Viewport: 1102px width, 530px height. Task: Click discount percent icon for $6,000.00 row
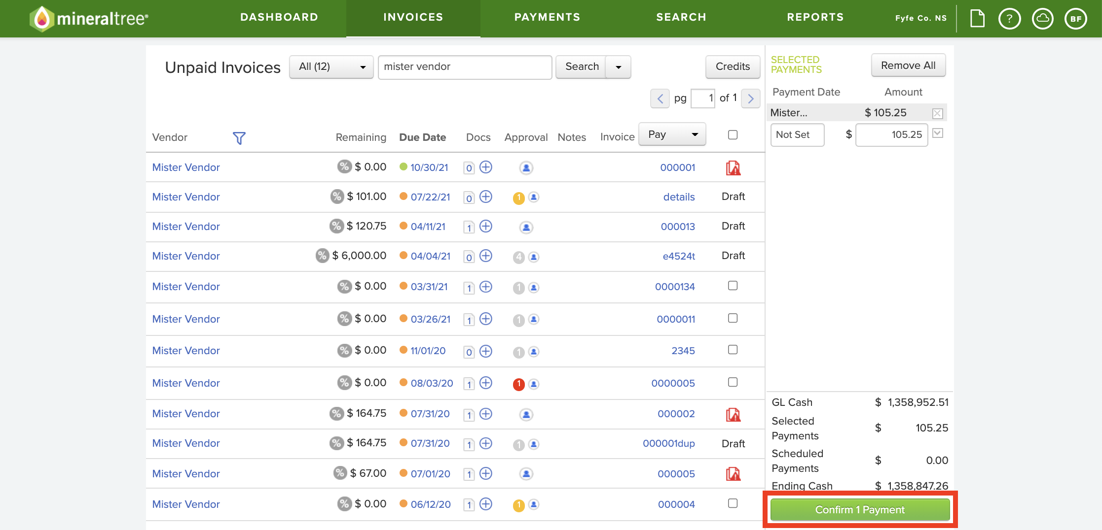point(322,256)
